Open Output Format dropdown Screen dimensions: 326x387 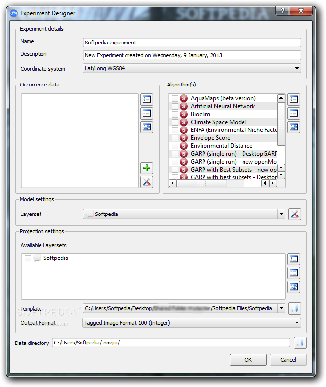pos(297,323)
